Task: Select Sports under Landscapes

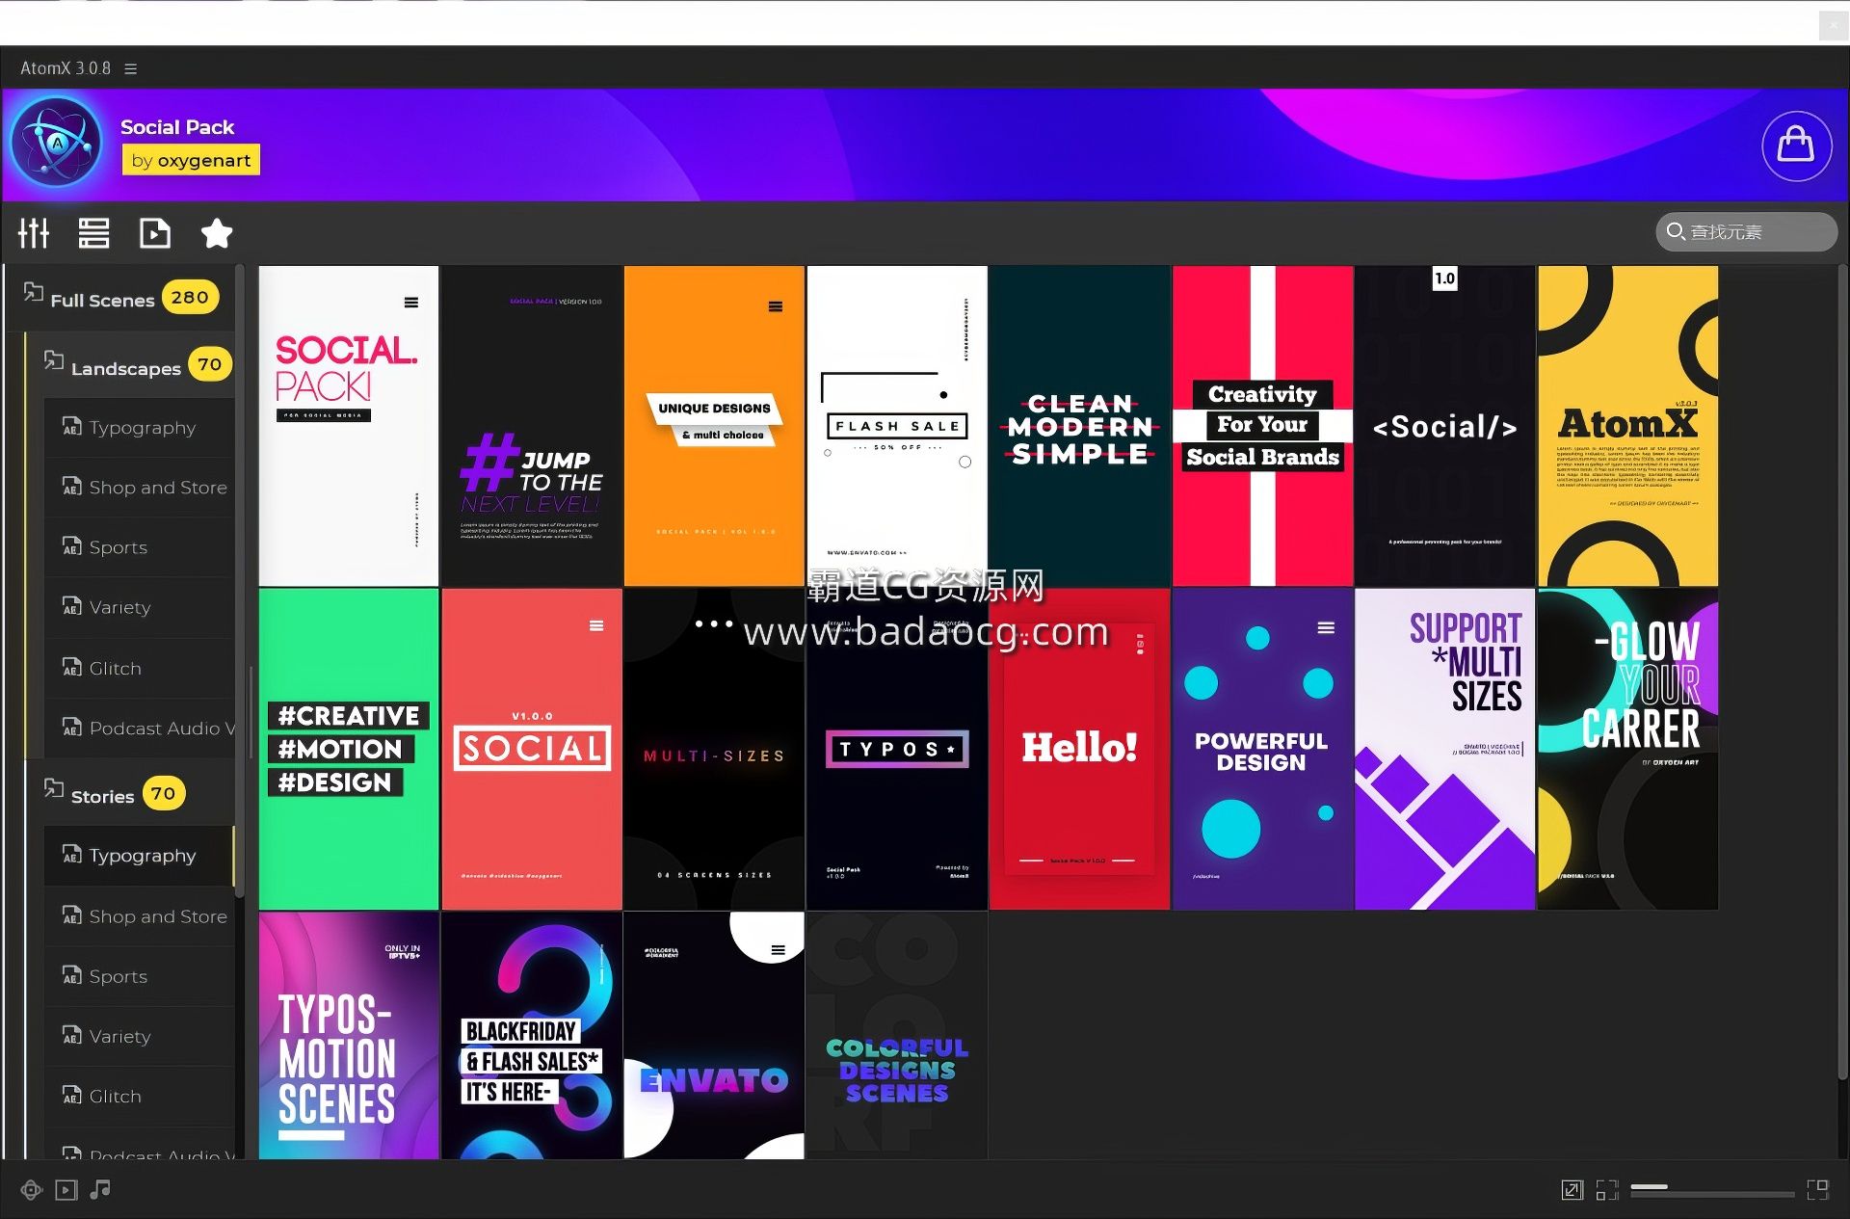Action: [139, 547]
